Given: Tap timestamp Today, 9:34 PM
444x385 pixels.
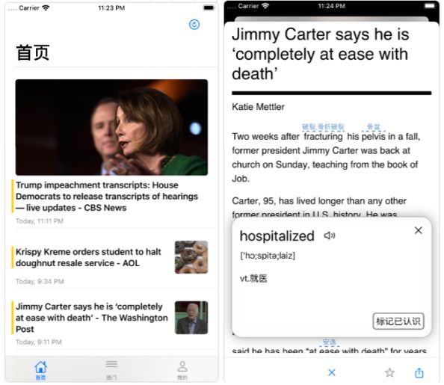Looking at the screenshot, I should 40,281.
